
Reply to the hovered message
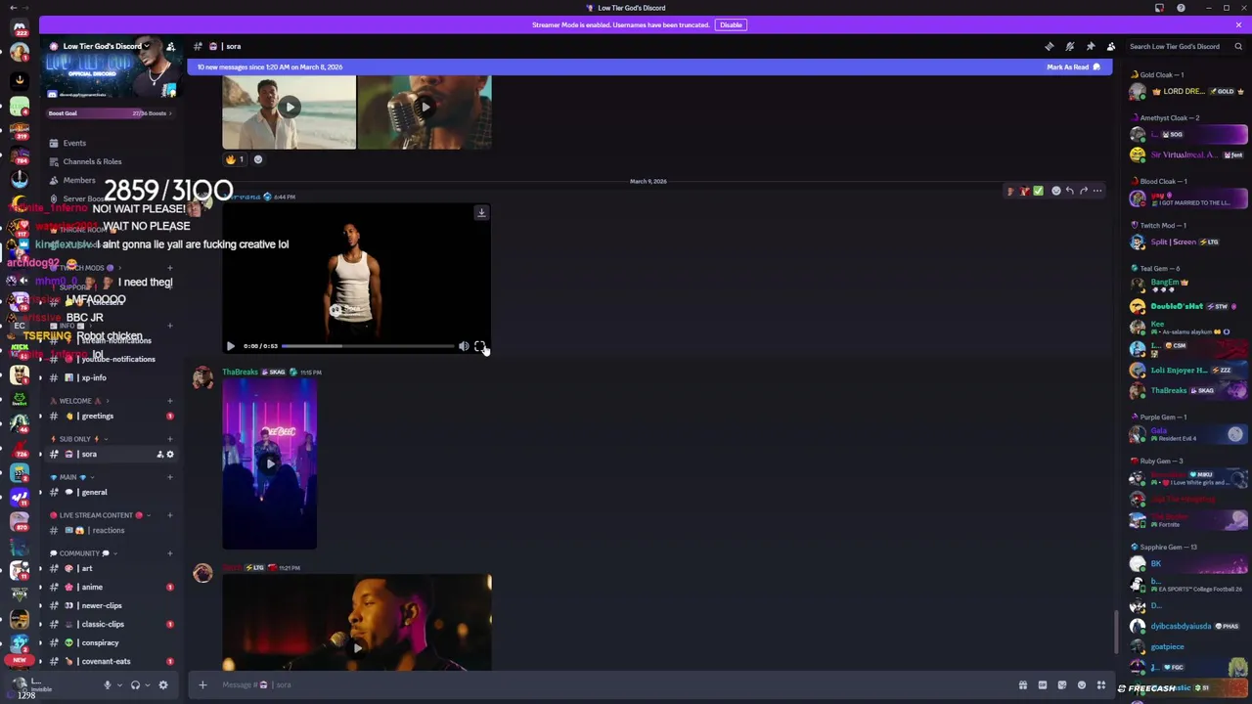pos(1069,191)
